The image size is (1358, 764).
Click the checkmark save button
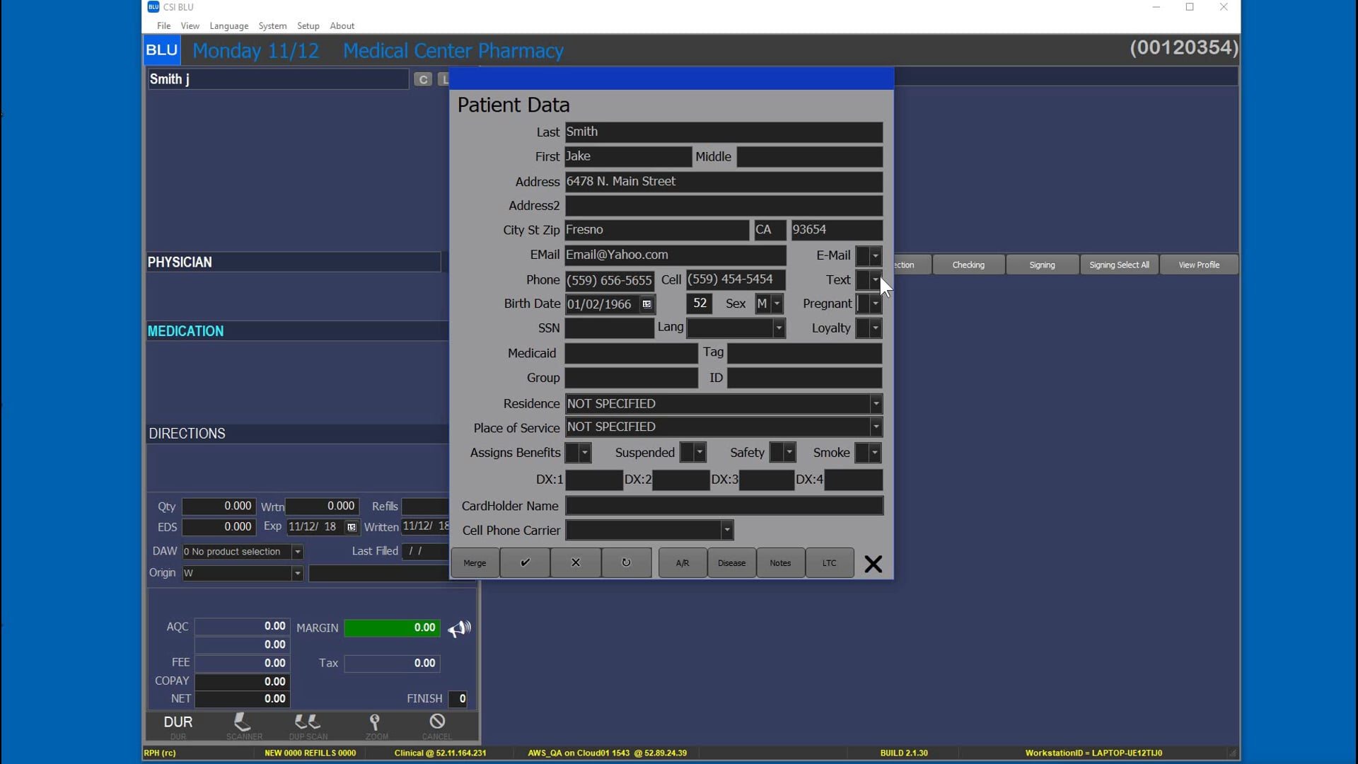[x=525, y=563]
